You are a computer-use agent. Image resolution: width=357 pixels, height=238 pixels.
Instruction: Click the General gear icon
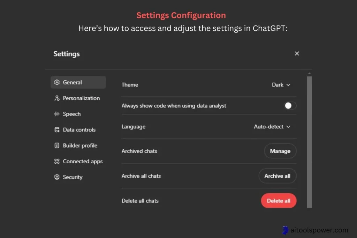click(57, 83)
